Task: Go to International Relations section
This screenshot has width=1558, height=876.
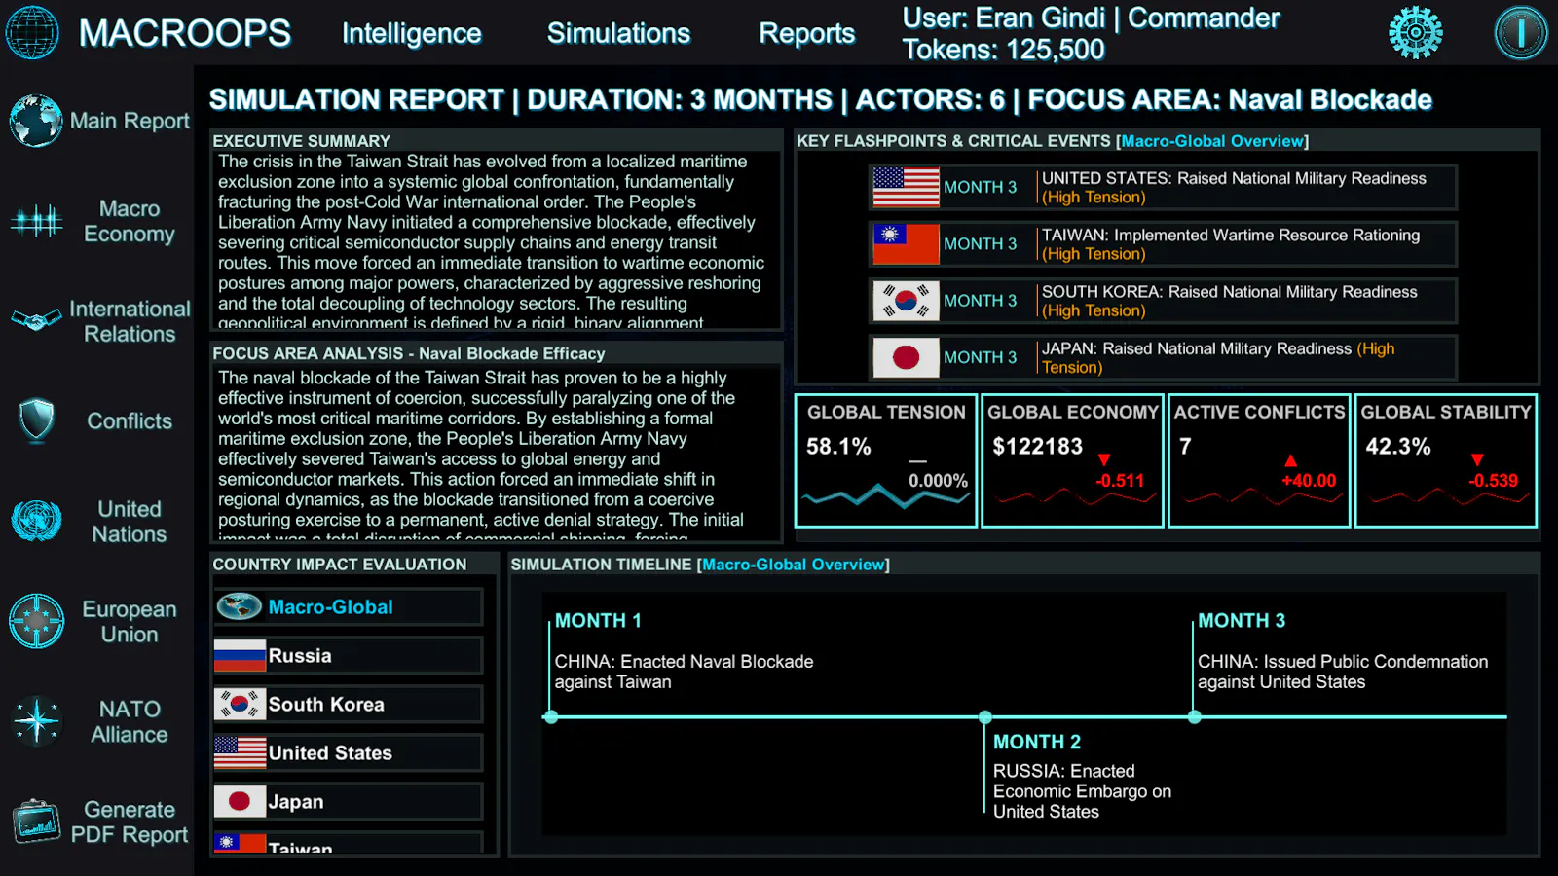Action: pyautogui.click(x=130, y=321)
